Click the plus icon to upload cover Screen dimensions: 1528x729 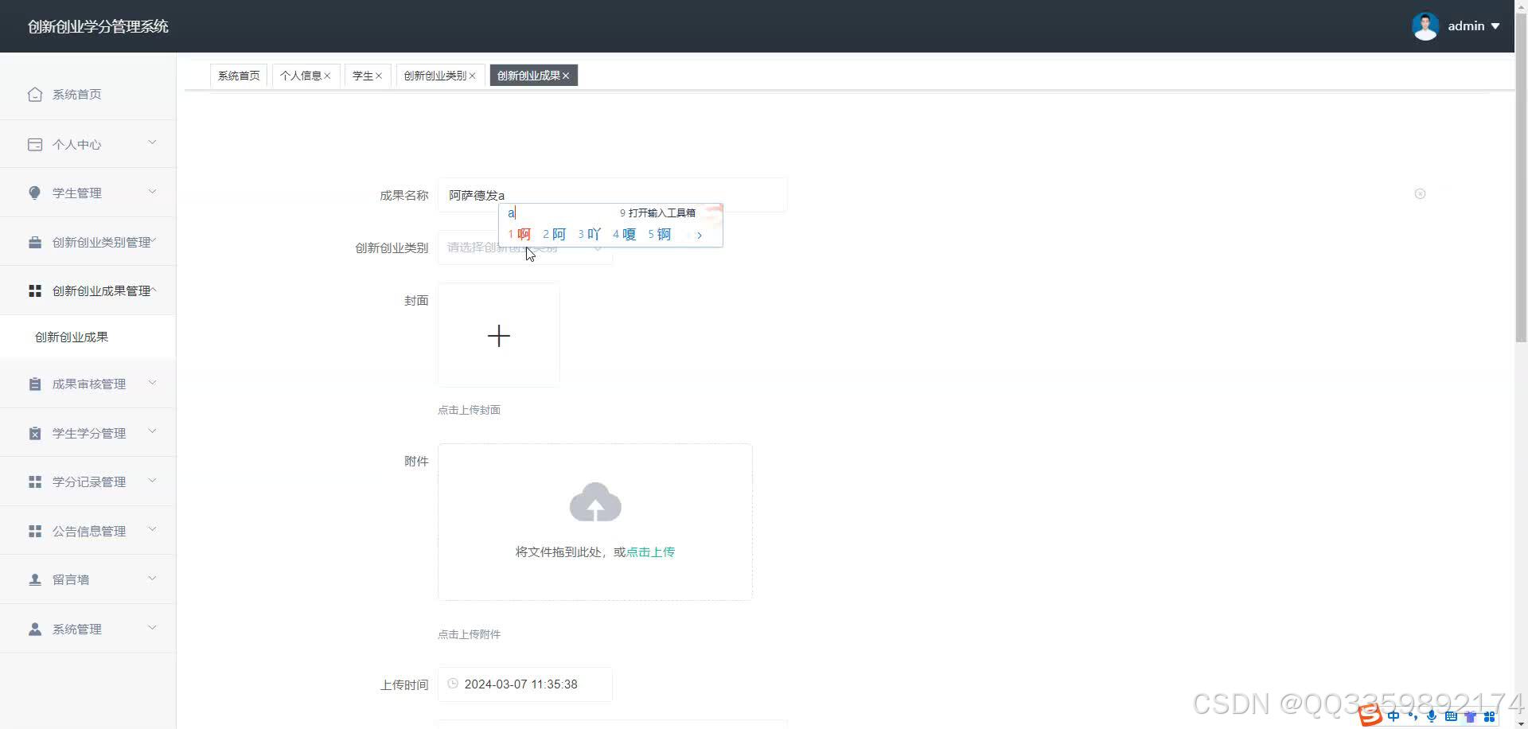pyautogui.click(x=499, y=336)
